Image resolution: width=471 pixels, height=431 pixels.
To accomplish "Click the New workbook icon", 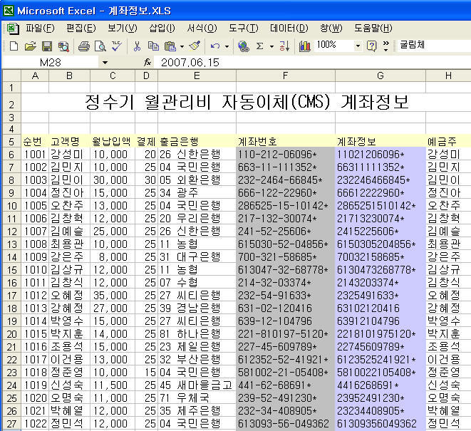I will click(14, 46).
